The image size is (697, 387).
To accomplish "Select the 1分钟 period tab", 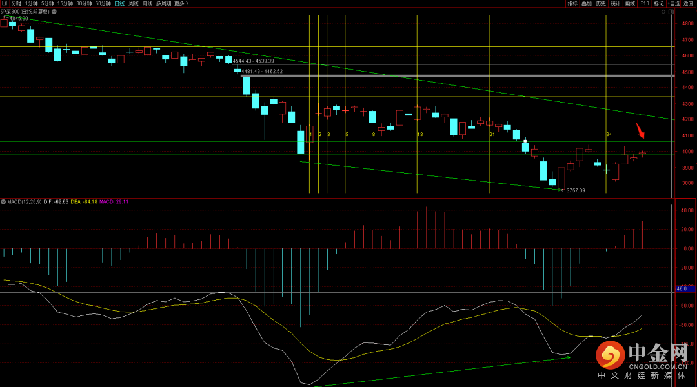I will tap(32, 3).
